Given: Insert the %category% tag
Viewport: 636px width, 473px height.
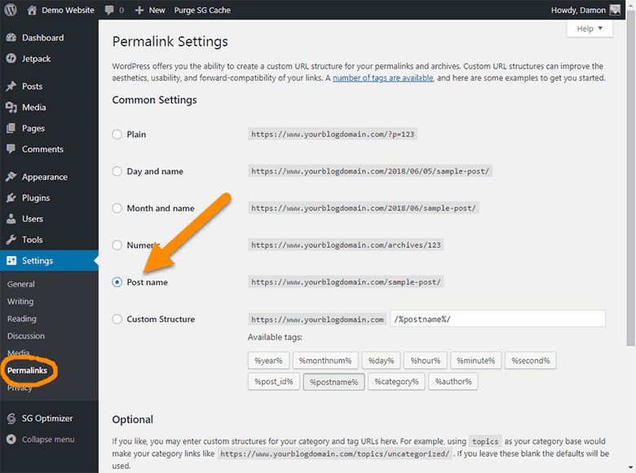Looking at the screenshot, I should click(397, 382).
